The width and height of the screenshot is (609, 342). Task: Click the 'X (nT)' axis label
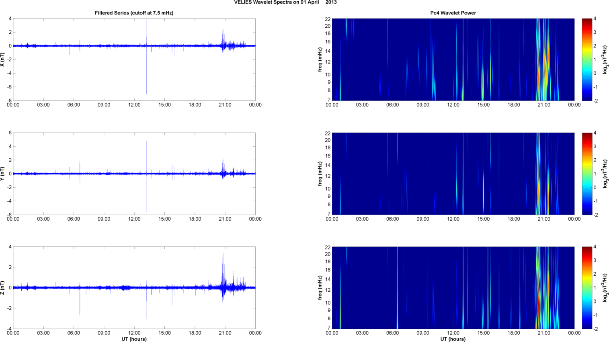tap(3, 59)
